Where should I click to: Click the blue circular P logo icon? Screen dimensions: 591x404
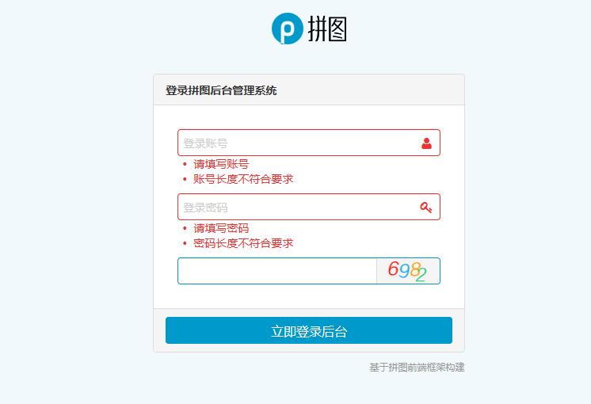tap(288, 29)
